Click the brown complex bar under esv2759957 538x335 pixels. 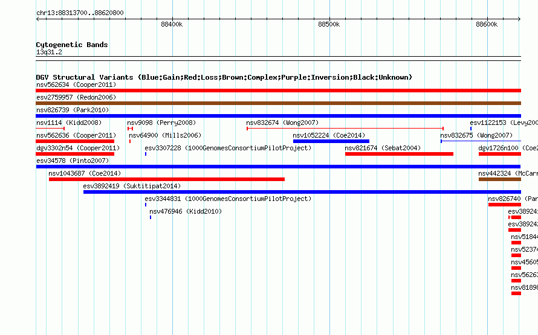click(x=278, y=103)
